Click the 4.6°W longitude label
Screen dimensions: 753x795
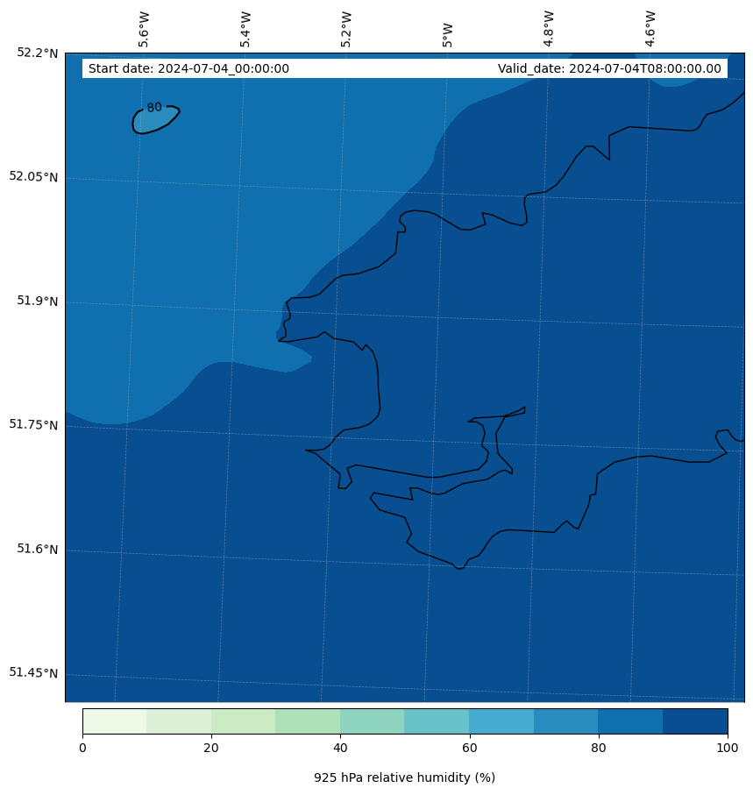point(650,29)
